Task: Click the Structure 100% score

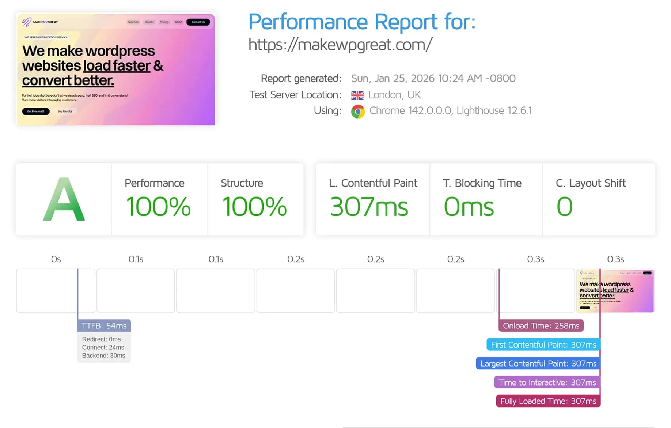Action: tap(254, 207)
